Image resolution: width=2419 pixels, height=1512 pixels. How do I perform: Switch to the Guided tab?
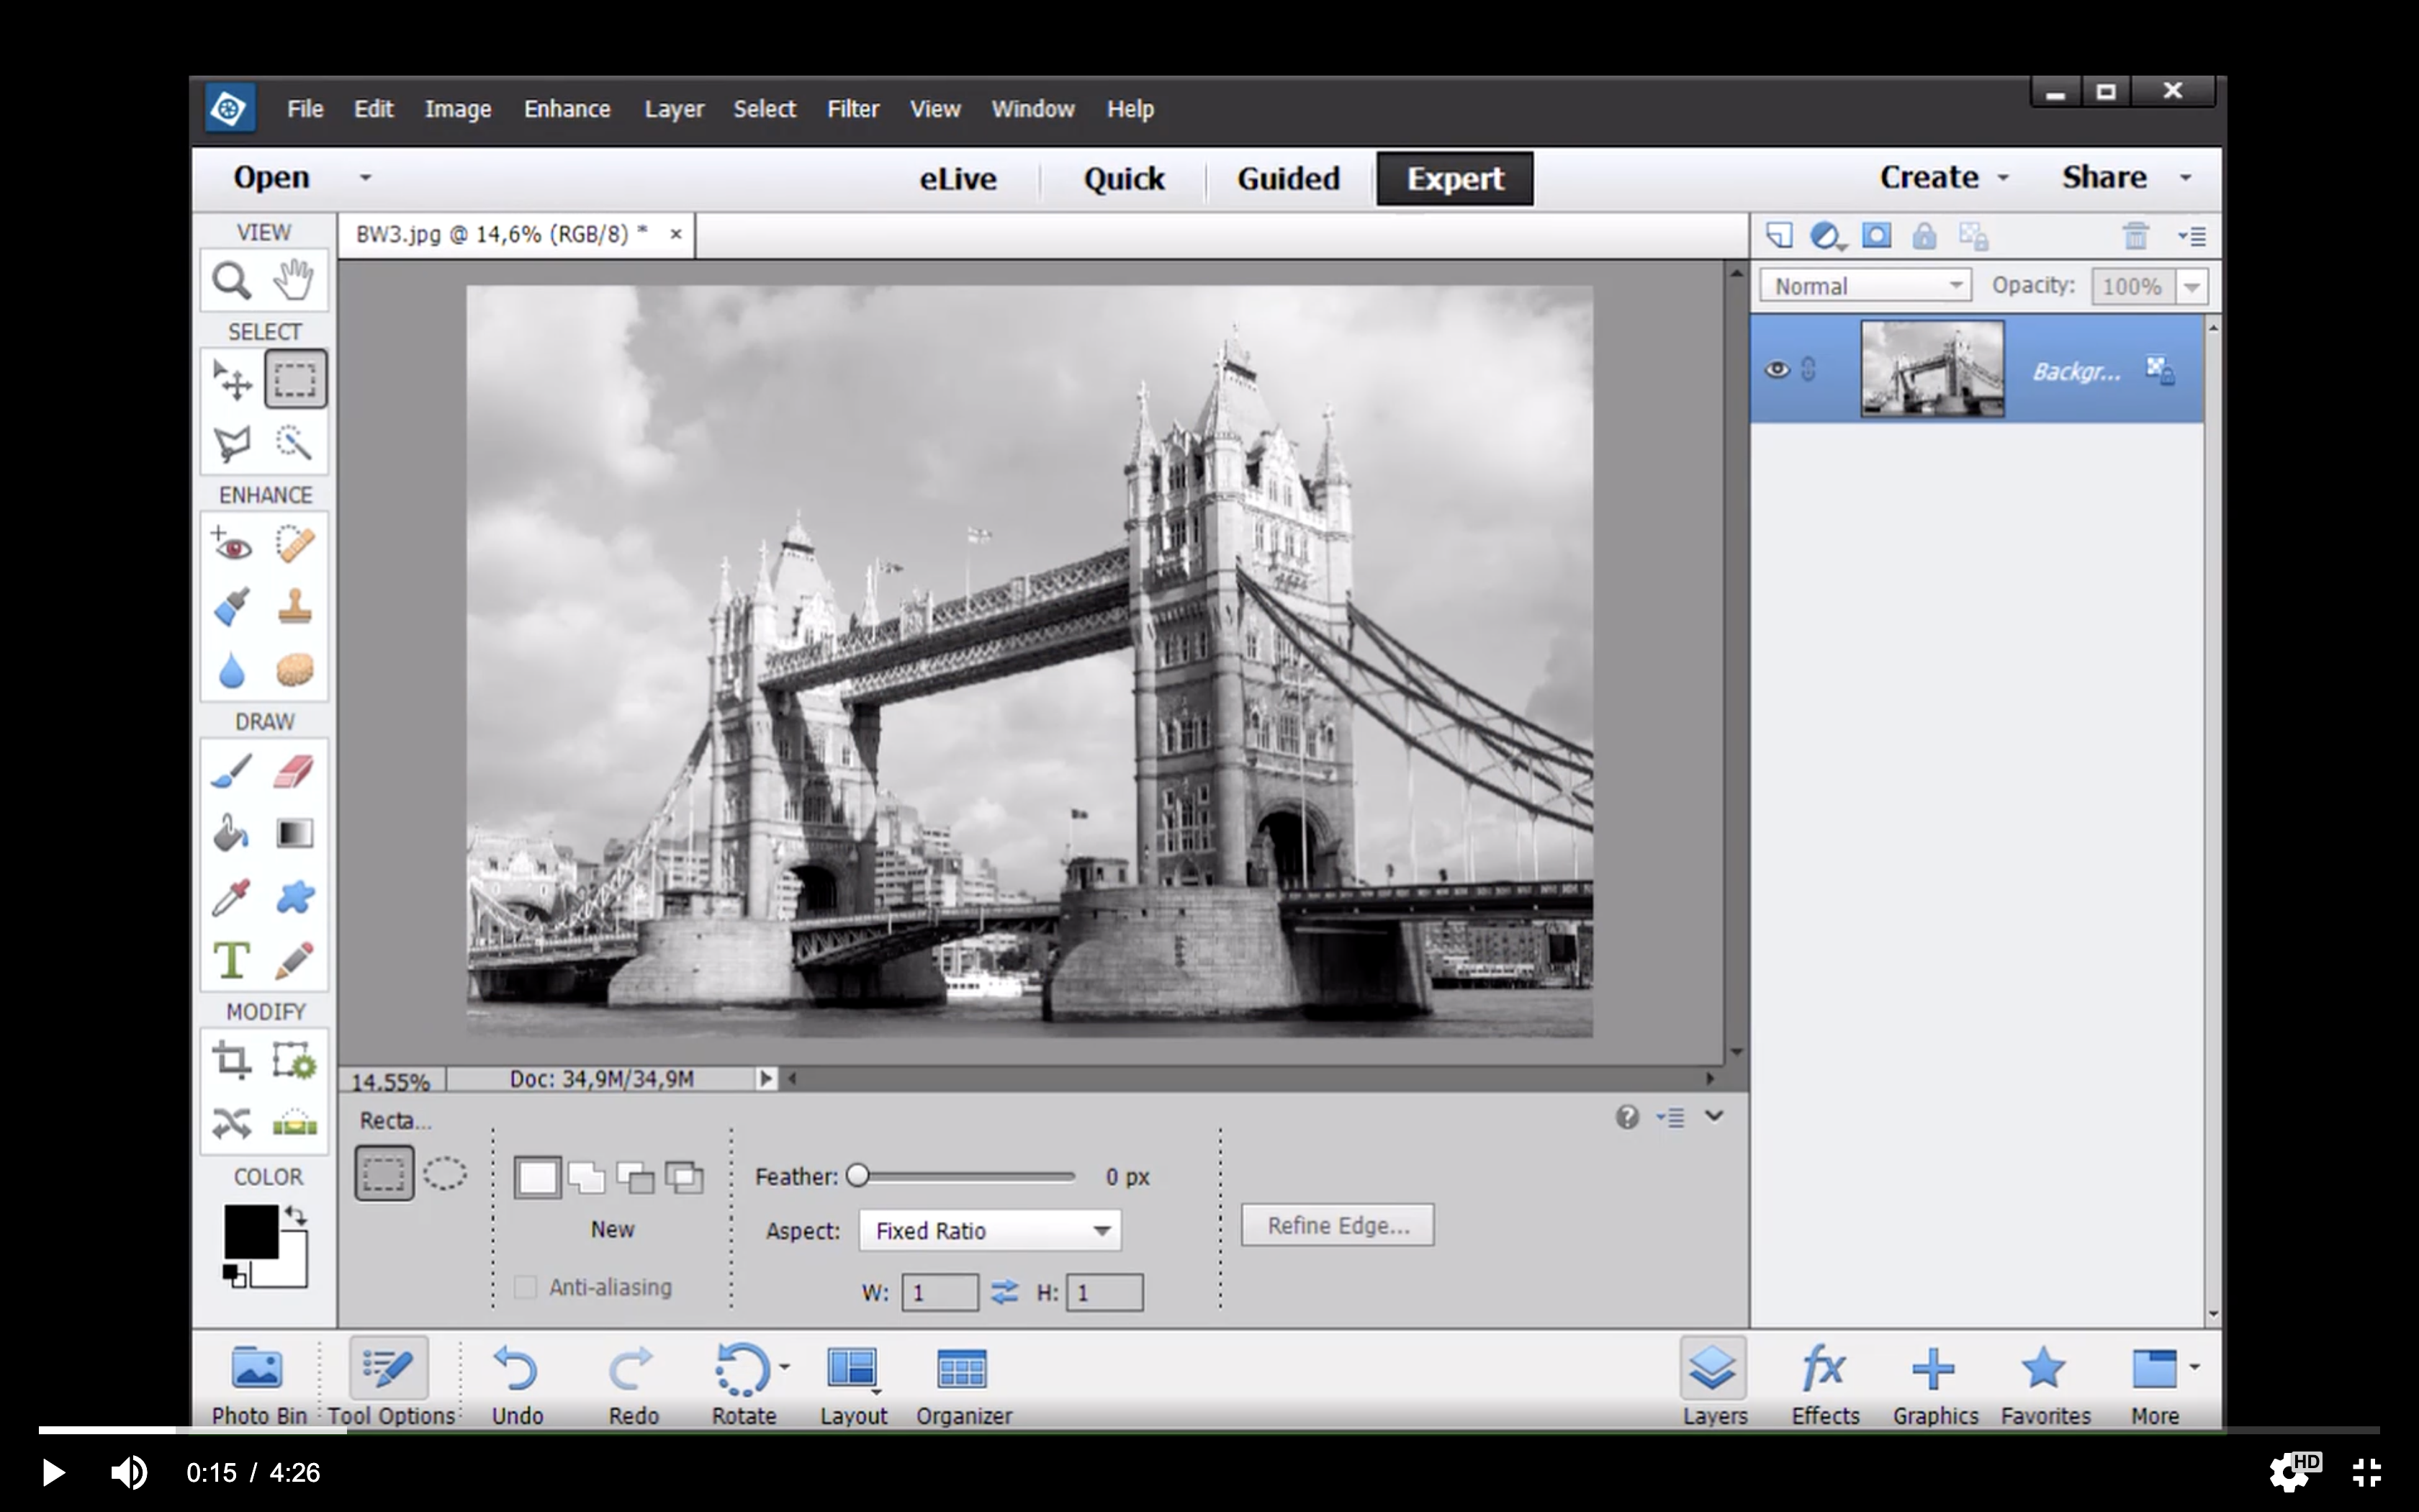coord(1287,179)
